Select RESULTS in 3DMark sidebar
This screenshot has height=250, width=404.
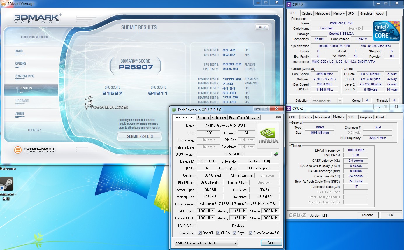click(x=31, y=90)
